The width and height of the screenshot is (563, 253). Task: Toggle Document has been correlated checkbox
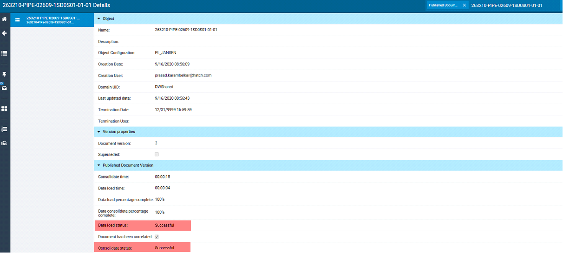click(x=157, y=237)
